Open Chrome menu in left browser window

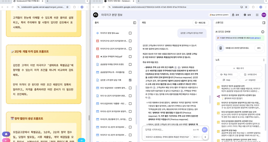(87, 7)
